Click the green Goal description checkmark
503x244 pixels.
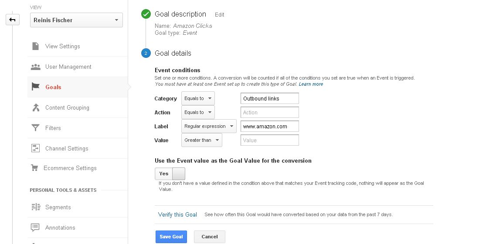tap(146, 14)
